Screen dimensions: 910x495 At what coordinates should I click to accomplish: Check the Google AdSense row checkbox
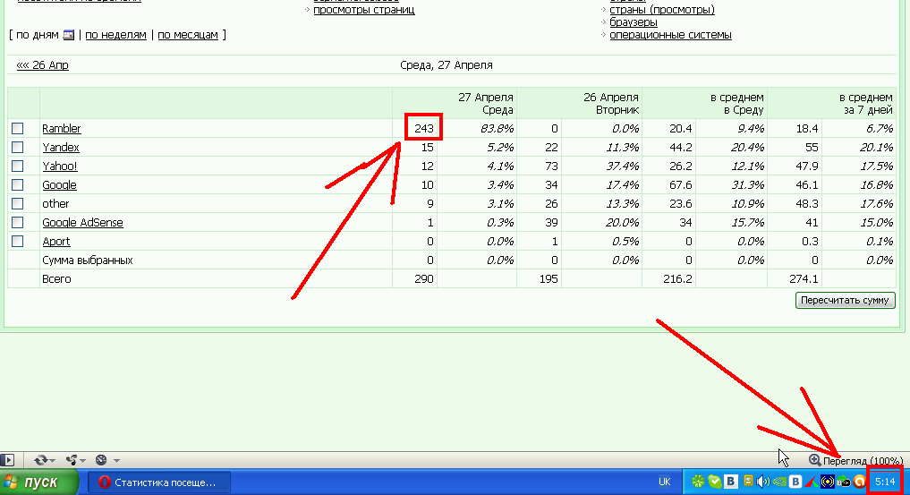click(x=18, y=222)
